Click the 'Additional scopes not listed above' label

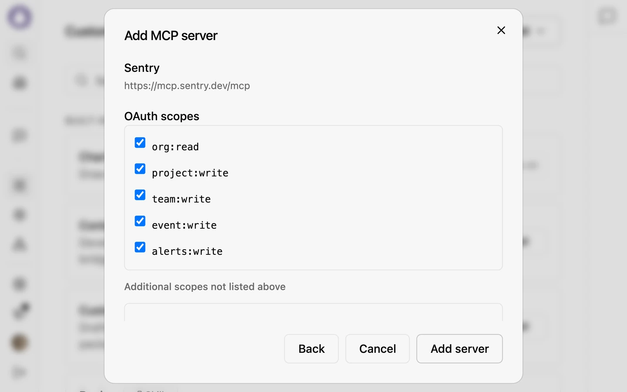[x=205, y=287]
